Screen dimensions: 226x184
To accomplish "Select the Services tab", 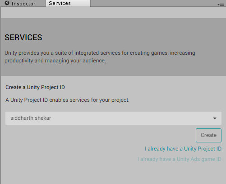I will pyautogui.click(x=68, y=3).
